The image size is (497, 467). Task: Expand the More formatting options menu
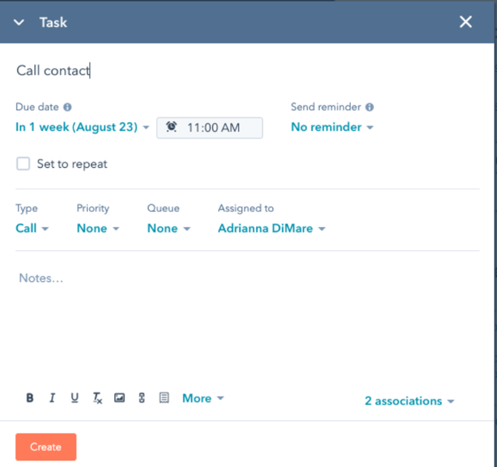pyautogui.click(x=203, y=398)
